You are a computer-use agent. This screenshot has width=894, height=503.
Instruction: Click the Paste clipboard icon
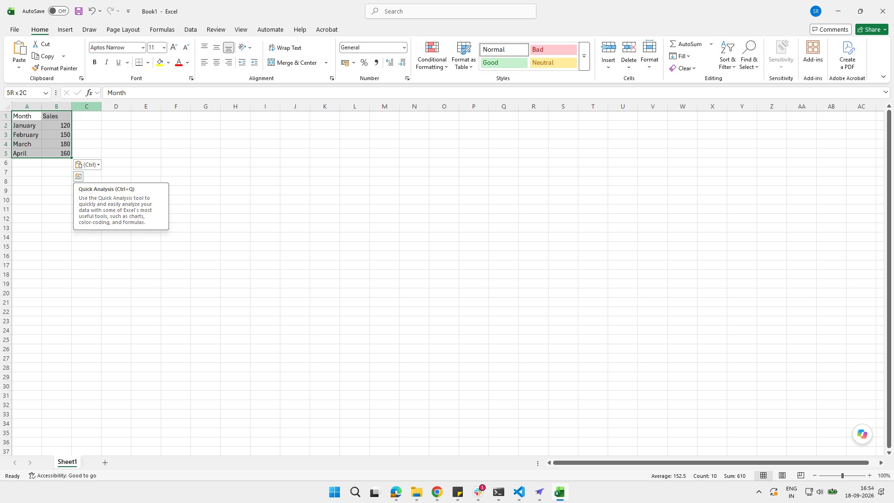click(19, 48)
